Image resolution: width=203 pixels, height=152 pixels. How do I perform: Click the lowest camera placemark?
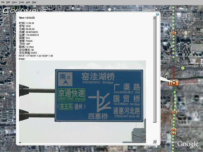tap(173, 133)
